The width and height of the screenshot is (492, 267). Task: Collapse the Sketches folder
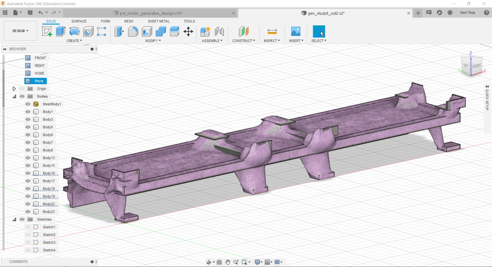click(x=14, y=219)
